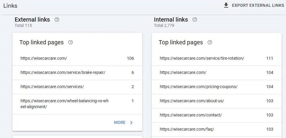Image resolution: width=286 pixels, height=138 pixels.
Task: Open help icon on Internal Top linked pages
Action: pos(210,42)
